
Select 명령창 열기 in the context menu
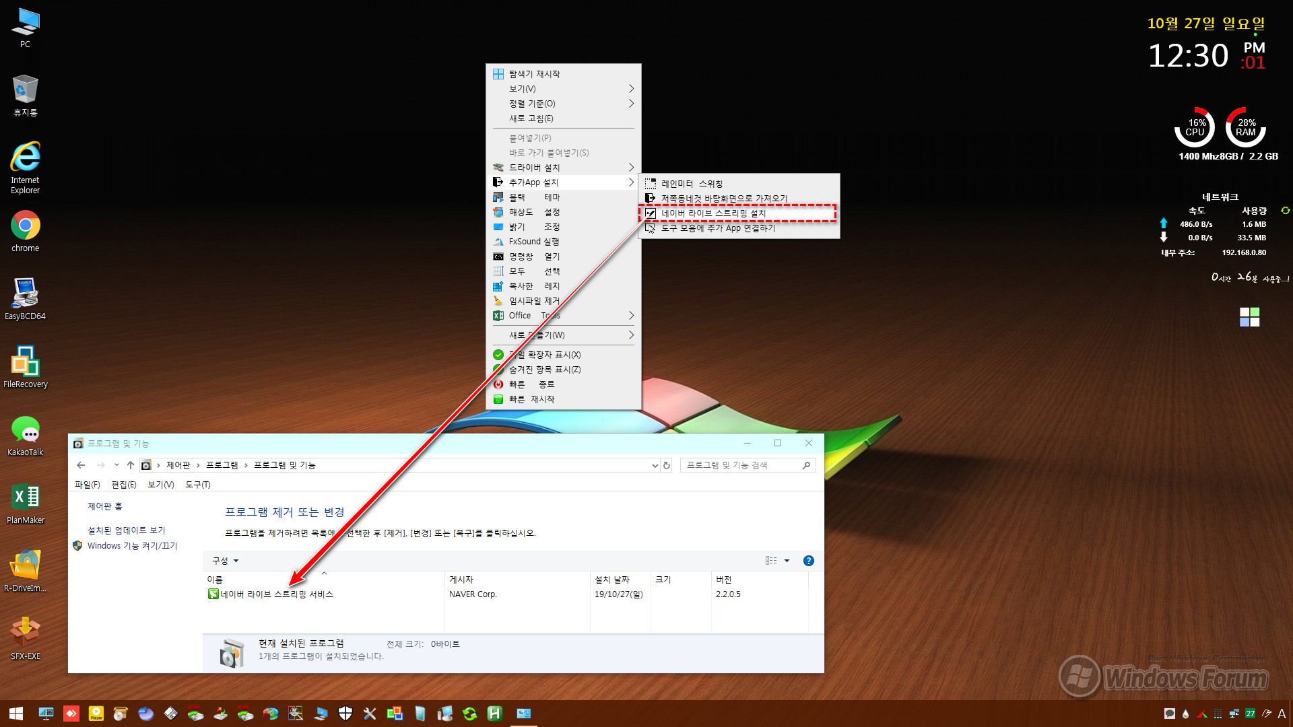tap(564, 256)
